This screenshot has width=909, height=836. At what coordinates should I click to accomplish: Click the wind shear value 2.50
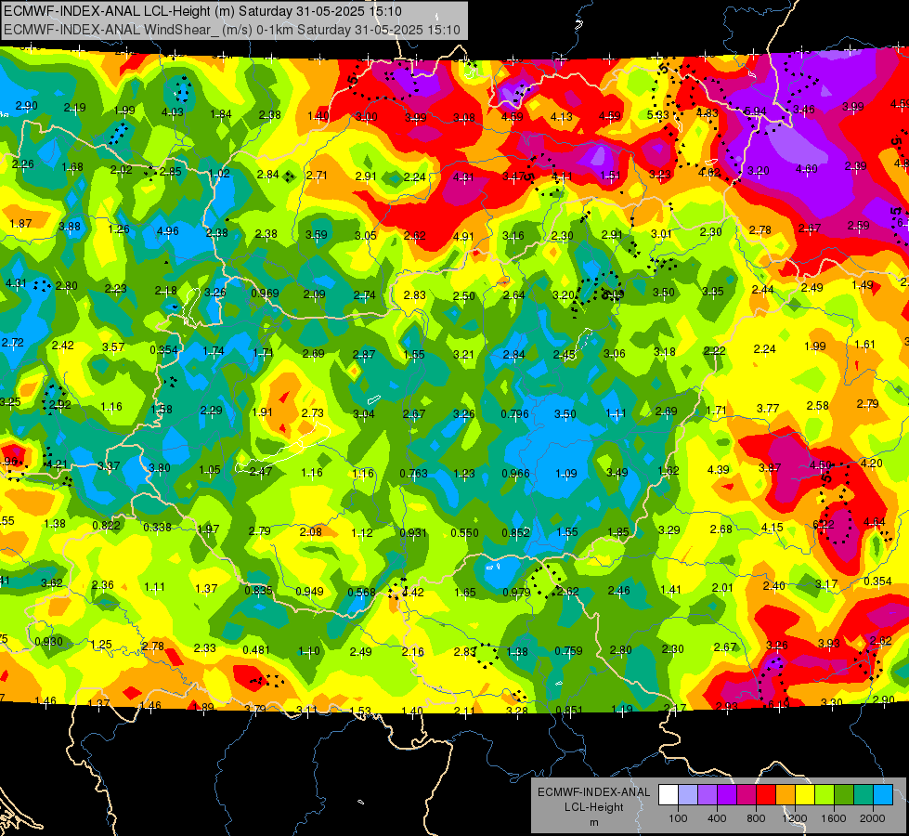click(463, 296)
